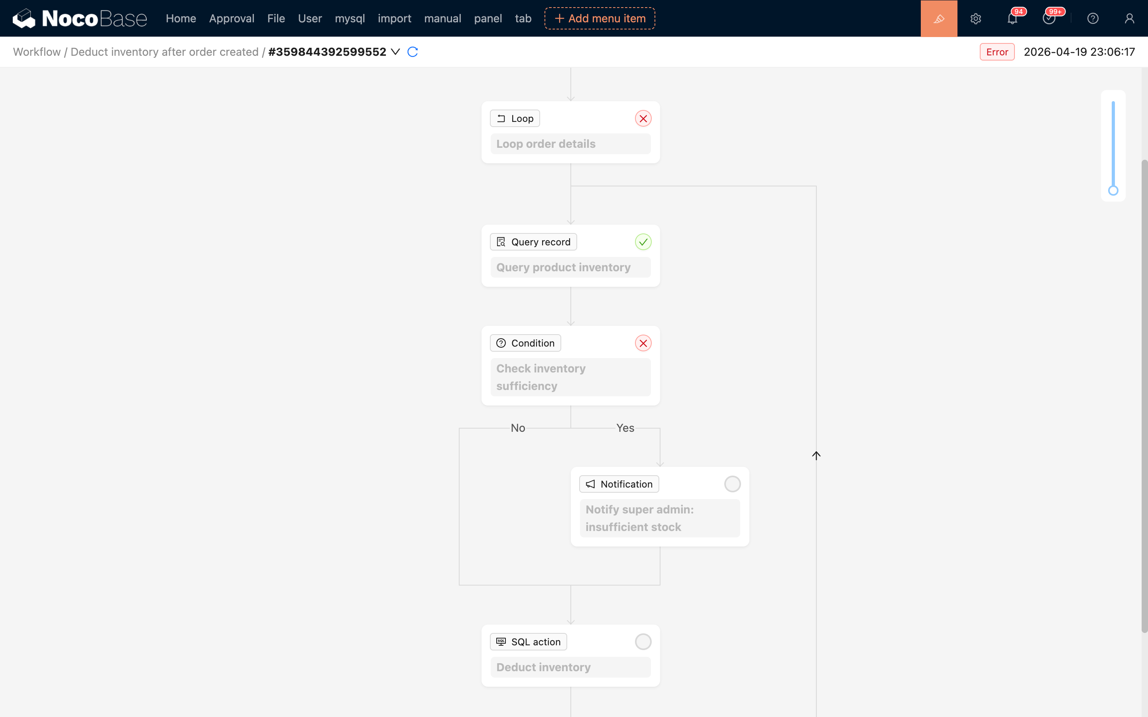View Condition node failed status icon
Image resolution: width=1148 pixels, height=717 pixels.
click(x=643, y=343)
